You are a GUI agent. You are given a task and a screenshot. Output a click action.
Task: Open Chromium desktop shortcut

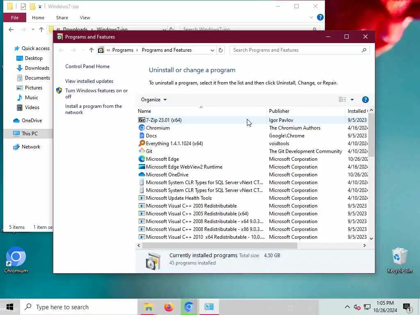point(16,260)
